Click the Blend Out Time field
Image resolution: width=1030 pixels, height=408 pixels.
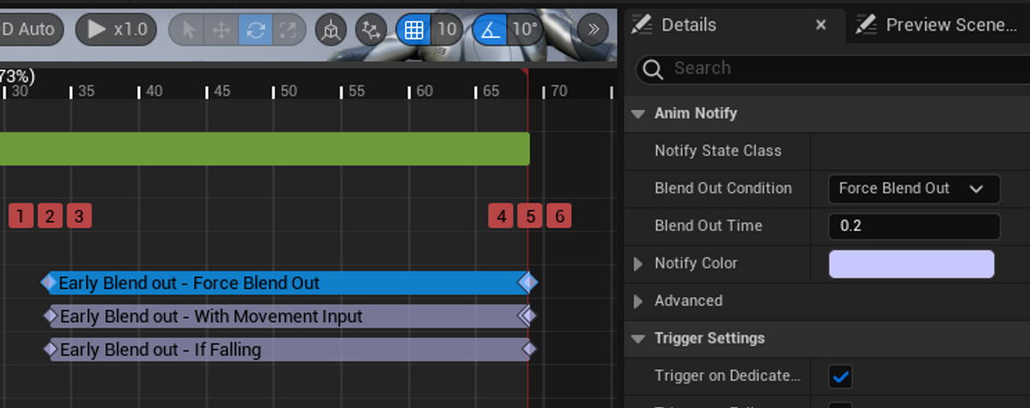tap(914, 226)
